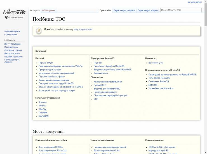Open Версія для друку link
The image size is (207, 154).
coord(12,53)
